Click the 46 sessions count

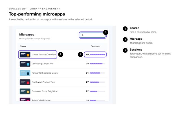[x=87, y=55]
